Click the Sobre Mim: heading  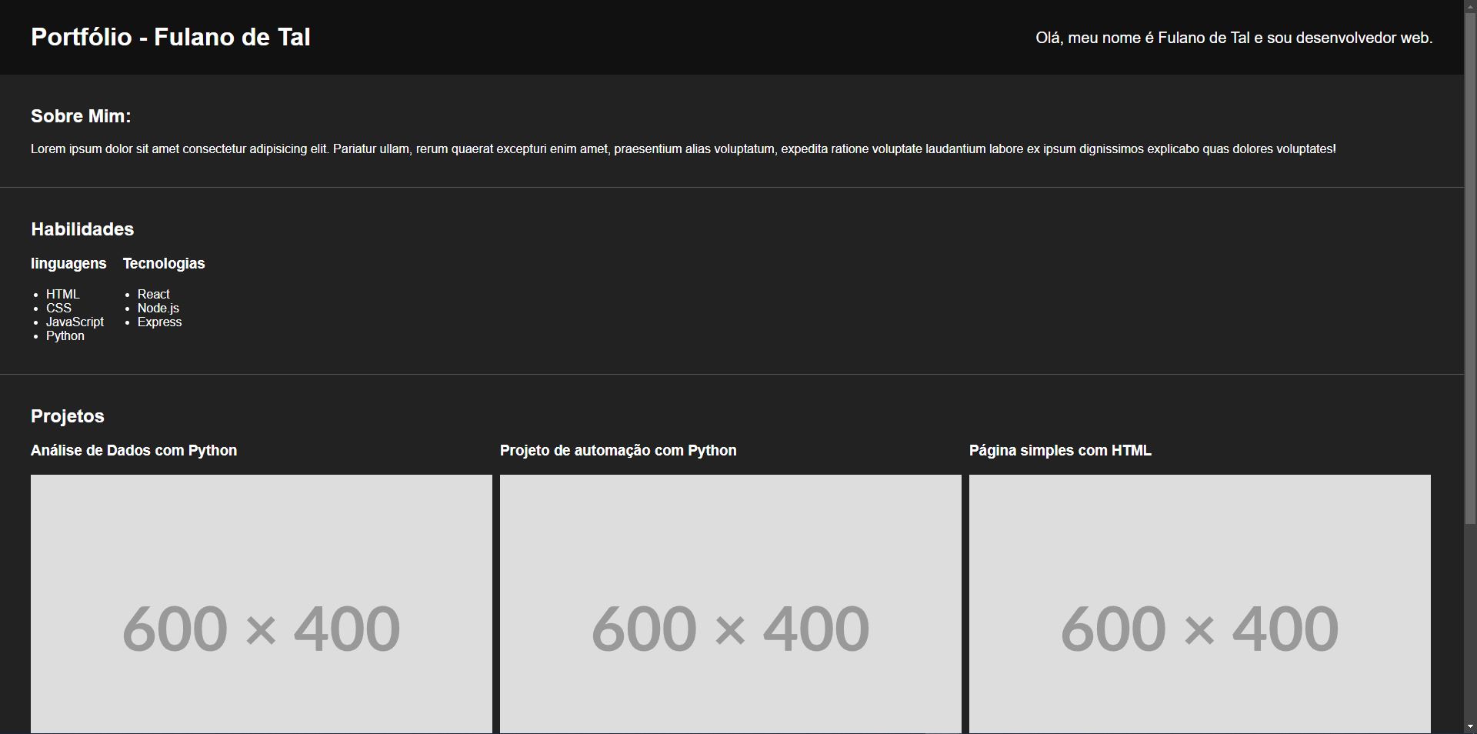click(x=81, y=116)
